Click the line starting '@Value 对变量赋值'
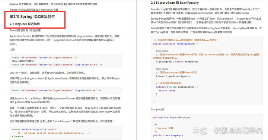The width and height of the screenshot is (268, 140). click(x=53, y=4)
